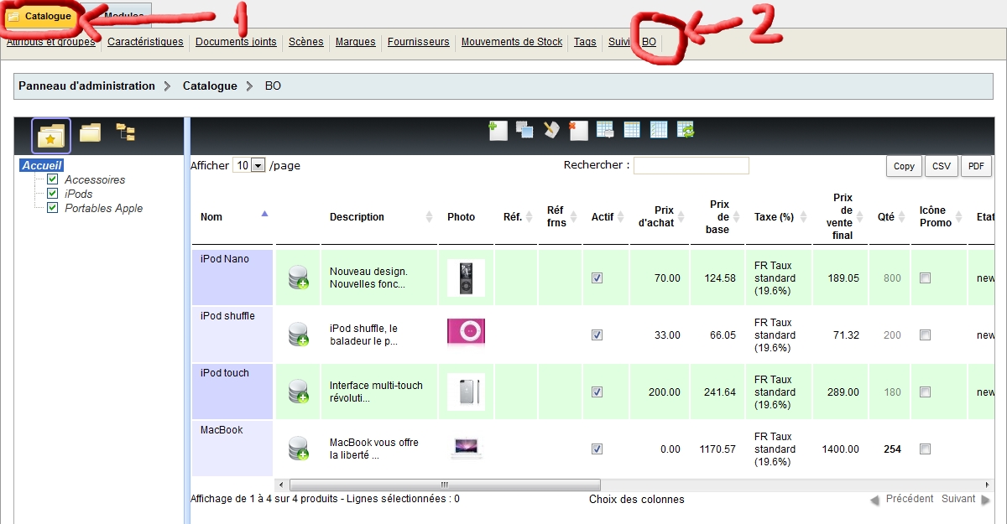Click the edit product pencil icon
Screen dimensions: 1007x524
(x=551, y=130)
